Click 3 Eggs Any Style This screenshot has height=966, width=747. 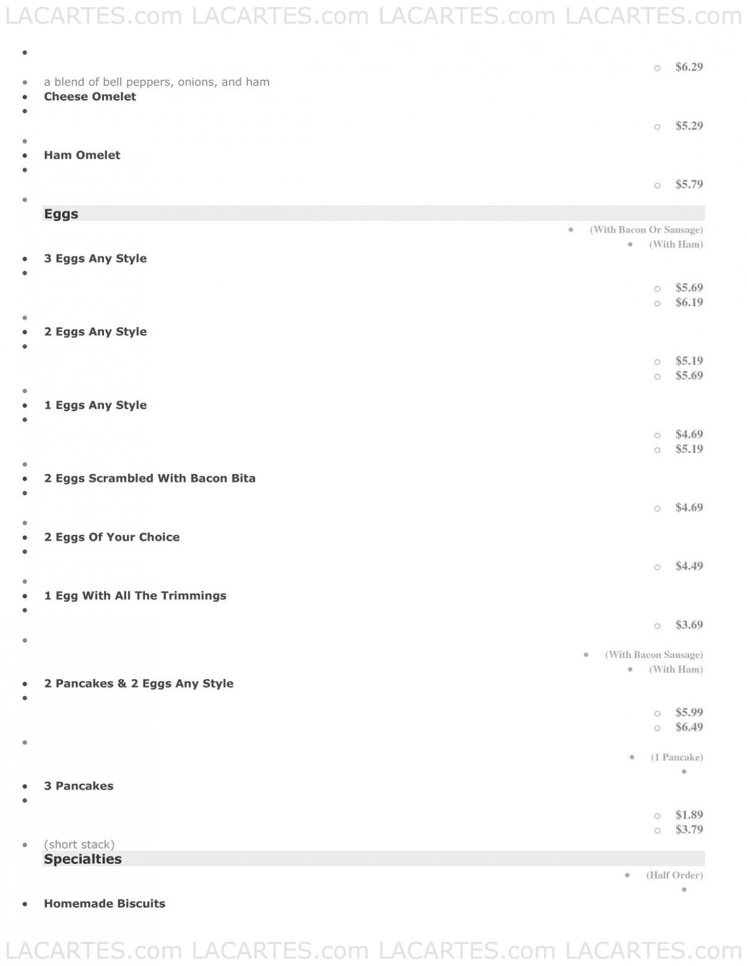(x=95, y=258)
